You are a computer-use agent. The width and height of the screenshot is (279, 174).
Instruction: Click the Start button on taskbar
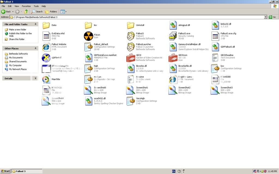point(5,171)
